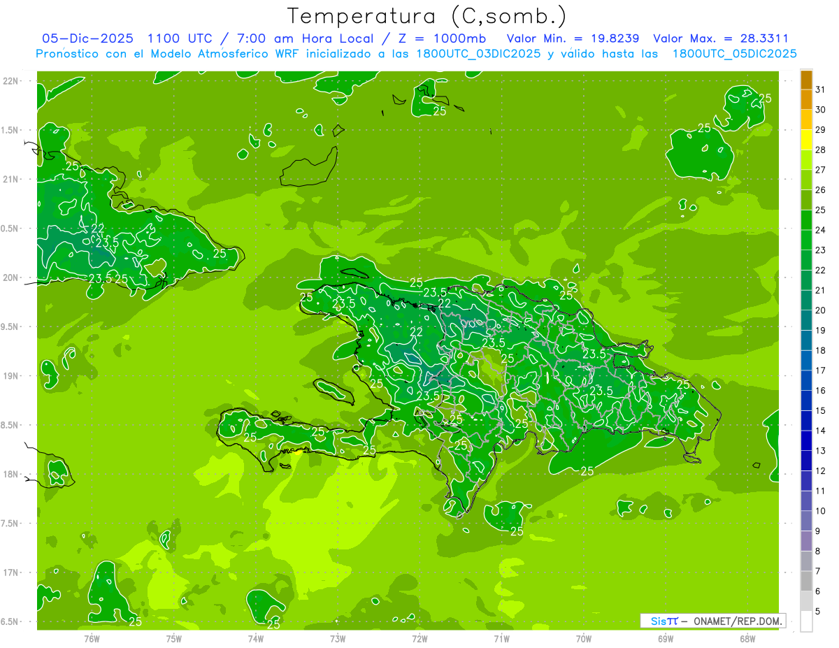Click 'Valor Min. = 19.8239' text

pos(572,38)
